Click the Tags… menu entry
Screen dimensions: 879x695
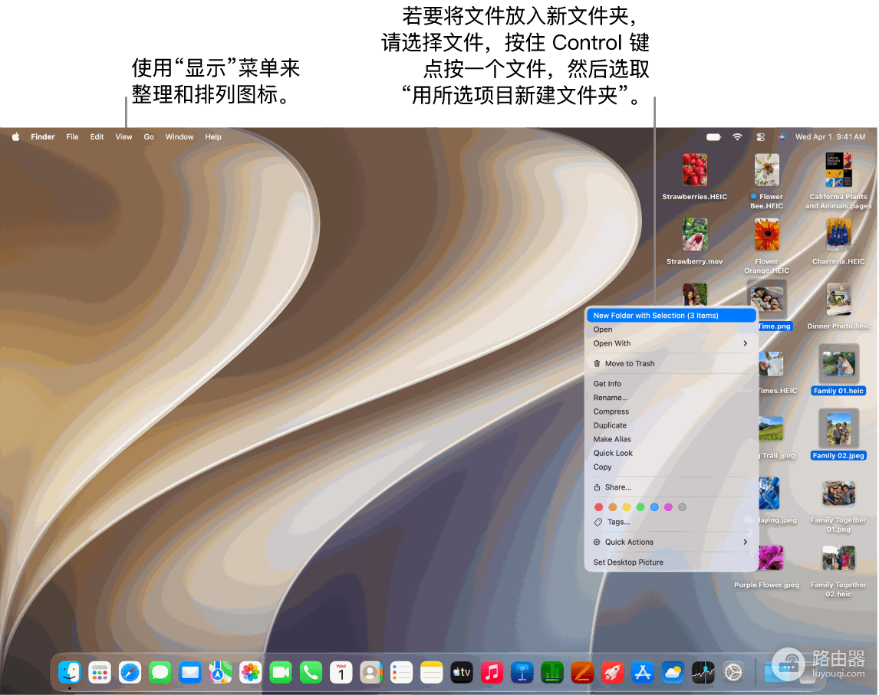coord(671,521)
